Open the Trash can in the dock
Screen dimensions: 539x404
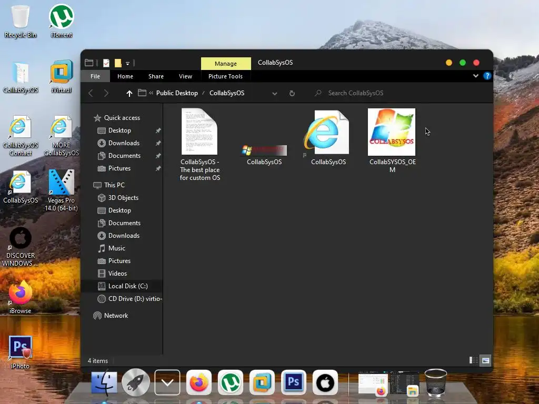[x=435, y=383]
